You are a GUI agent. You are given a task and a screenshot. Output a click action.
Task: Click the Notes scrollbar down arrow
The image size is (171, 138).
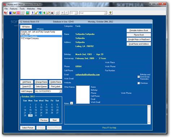149,122
